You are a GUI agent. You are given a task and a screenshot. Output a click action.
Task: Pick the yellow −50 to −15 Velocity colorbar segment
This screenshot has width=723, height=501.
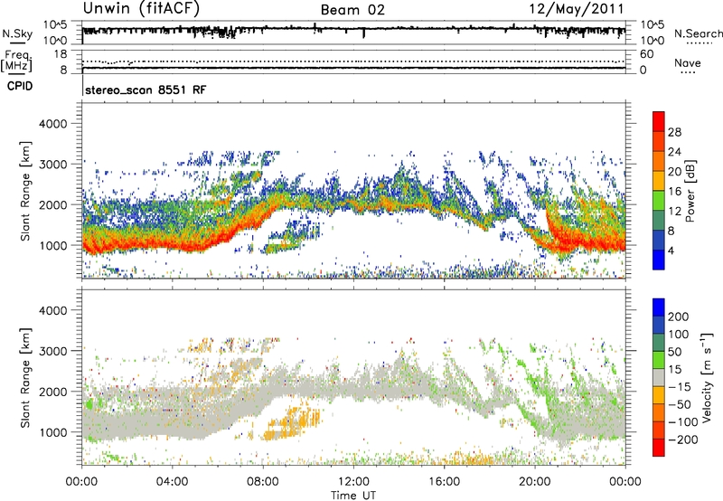[x=659, y=395]
